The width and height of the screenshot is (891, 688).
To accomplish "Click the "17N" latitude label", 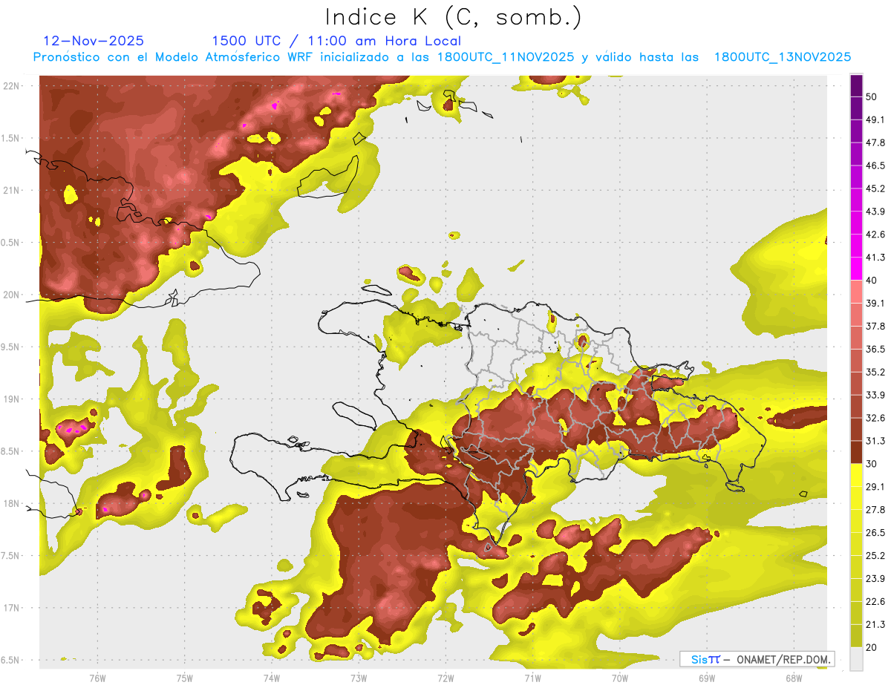I will [x=13, y=608].
